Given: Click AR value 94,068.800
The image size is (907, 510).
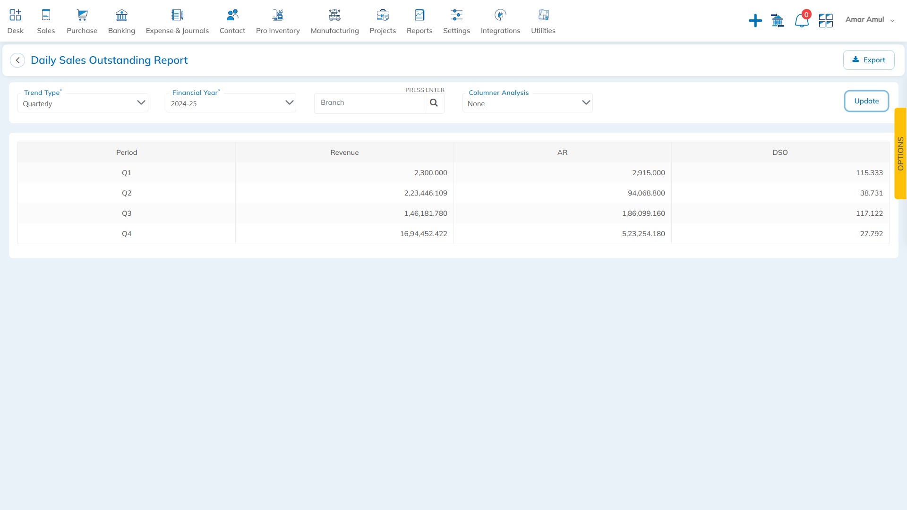Looking at the screenshot, I should tap(646, 193).
